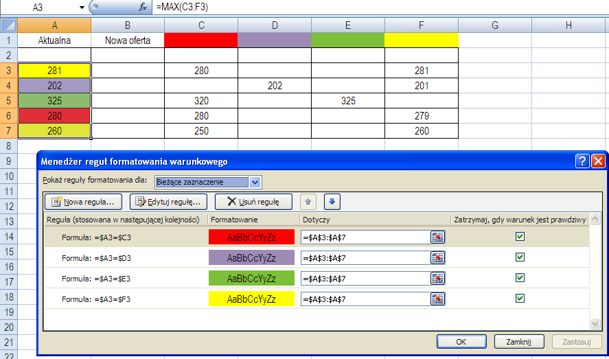Viewport: 609px width, 359px height.
Task: Click the collapse dialog icon for $C3 rule
Action: click(438, 237)
